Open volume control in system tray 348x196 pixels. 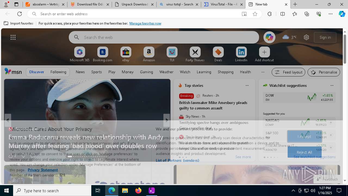click(313, 191)
